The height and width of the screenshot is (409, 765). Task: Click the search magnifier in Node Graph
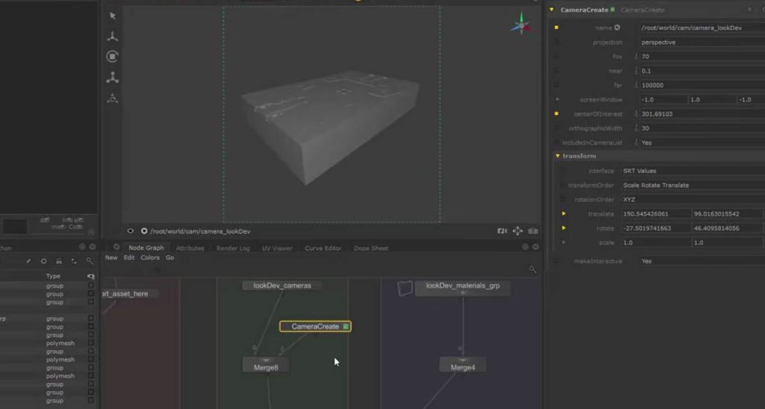pos(533,269)
